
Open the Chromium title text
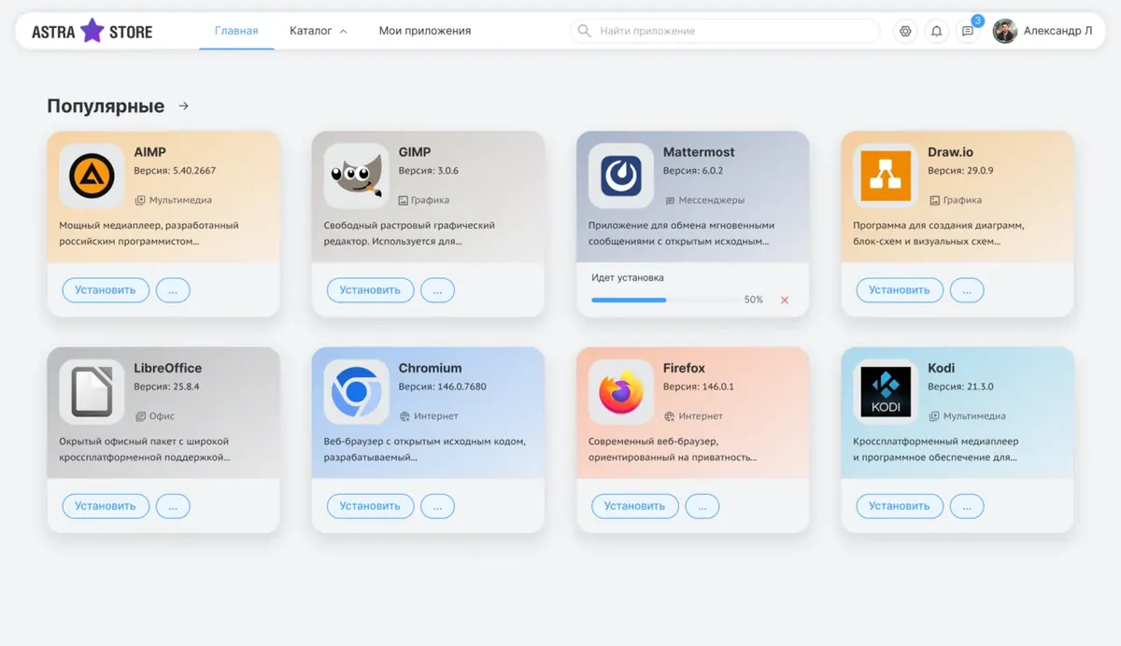430,368
